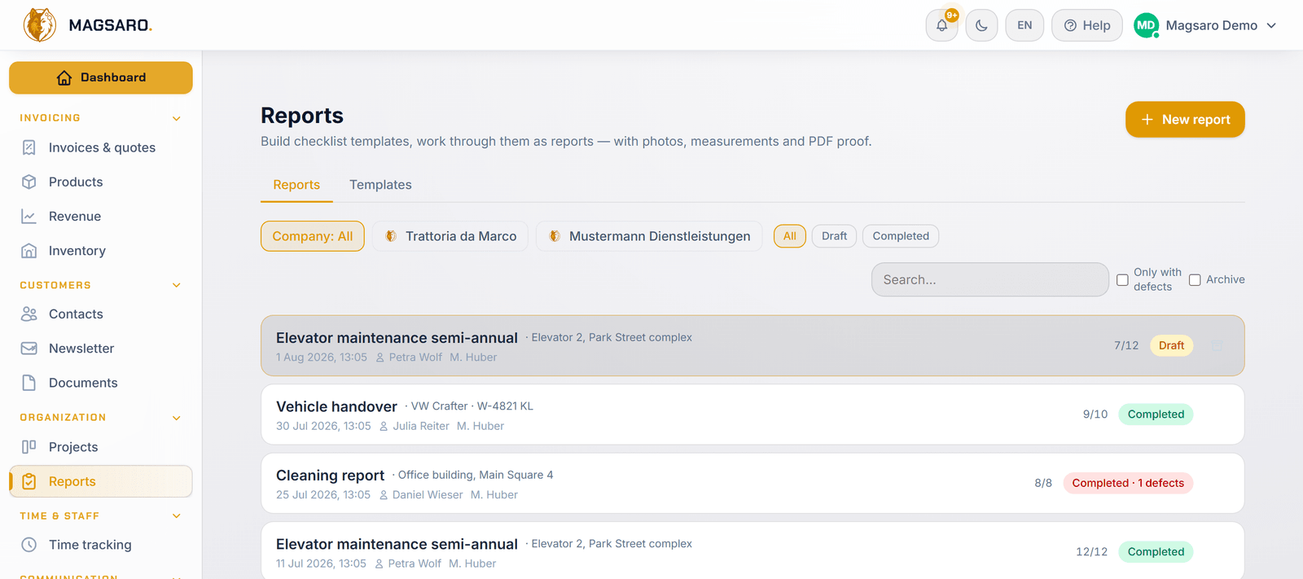Open the notifications bell
Image resolution: width=1303 pixels, height=579 pixels.
[x=941, y=25]
